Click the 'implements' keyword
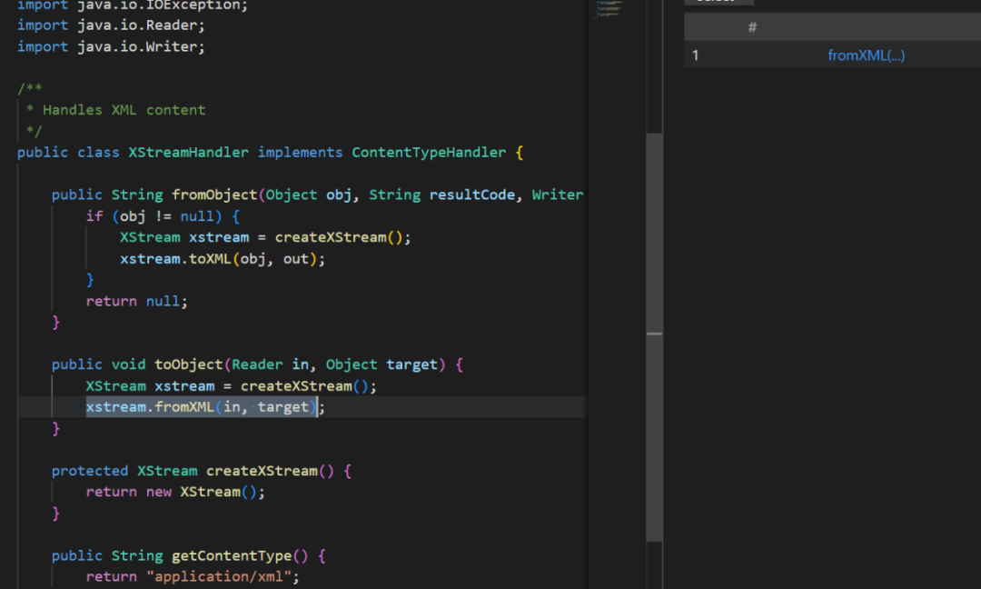 300,152
